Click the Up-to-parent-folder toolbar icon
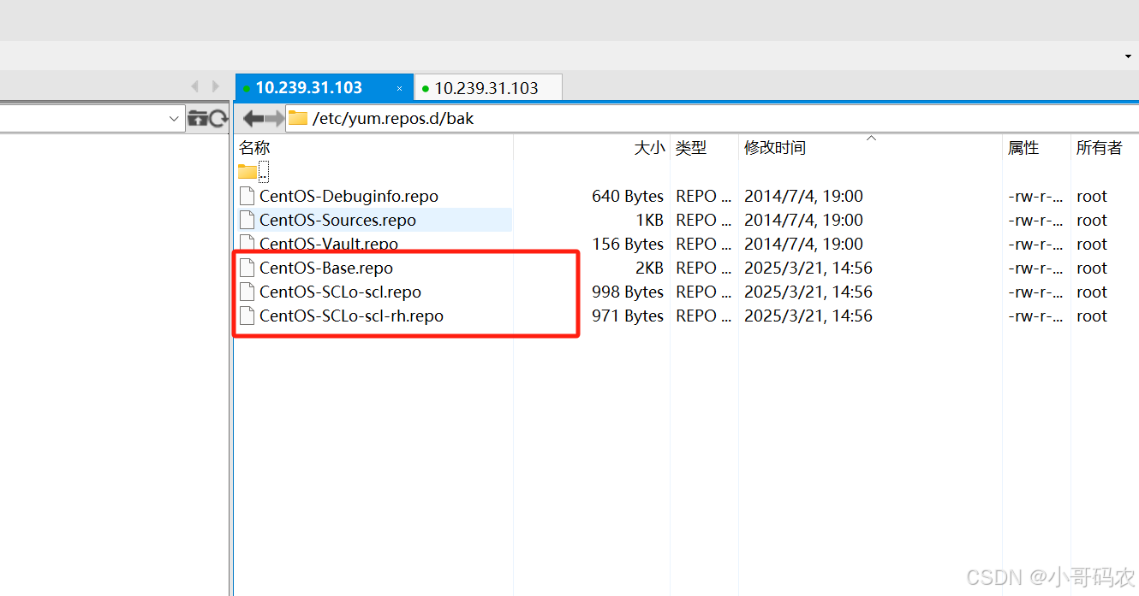Image resolution: width=1139 pixels, height=596 pixels. coord(197,117)
